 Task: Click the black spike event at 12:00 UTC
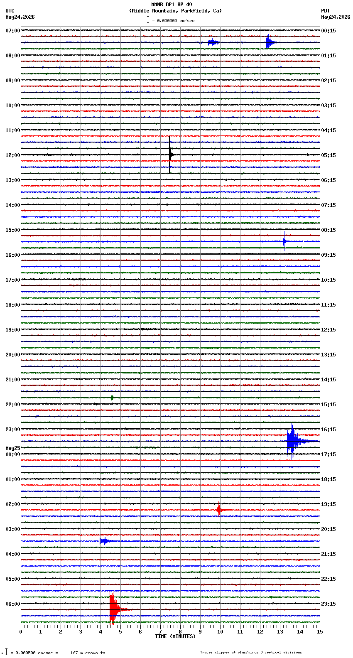click(x=170, y=155)
